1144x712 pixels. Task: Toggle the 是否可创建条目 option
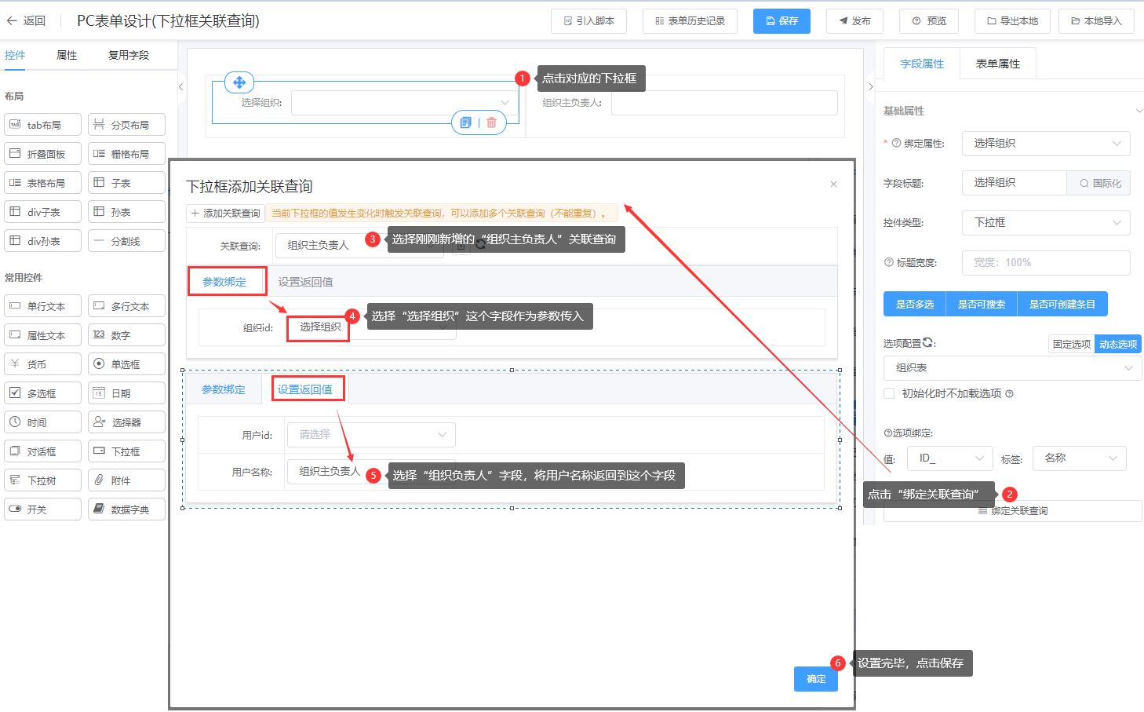tap(1062, 304)
